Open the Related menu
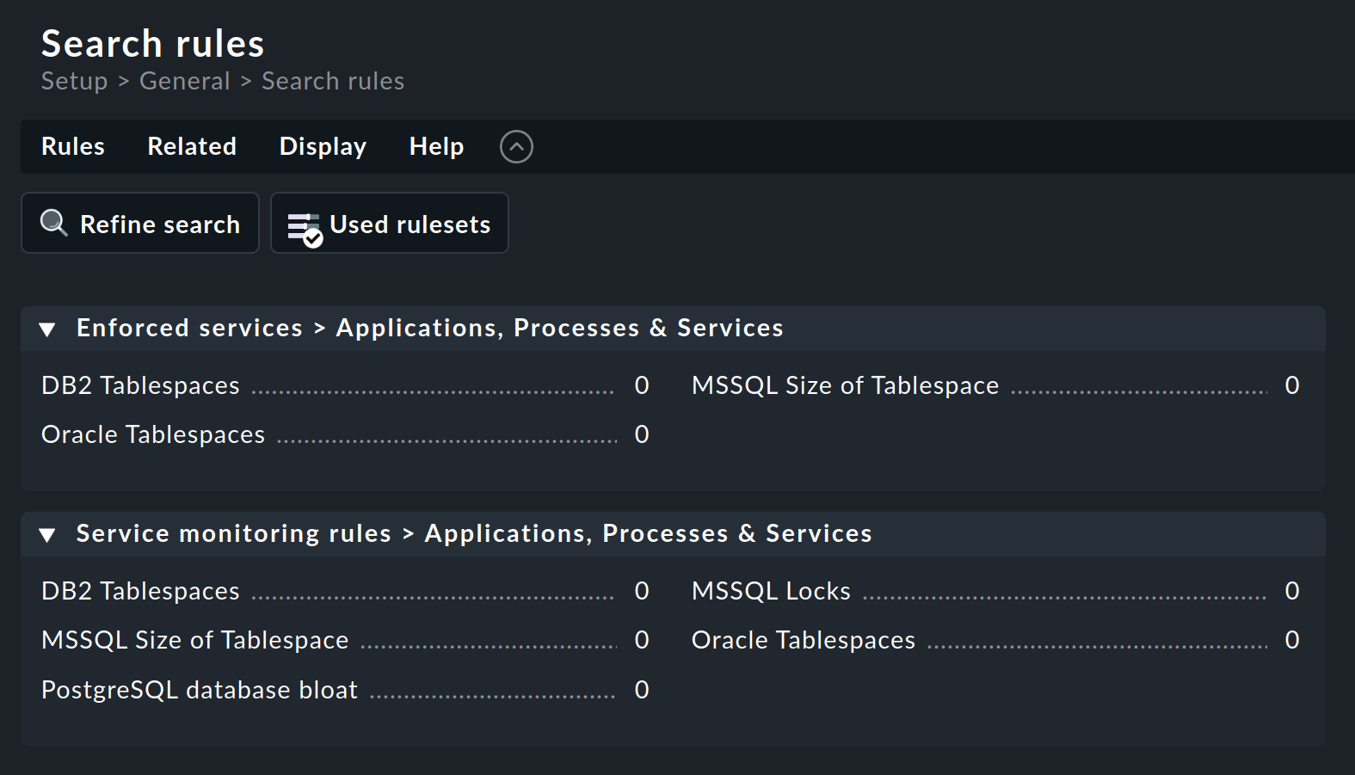This screenshot has width=1355, height=775. pos(192,147)
